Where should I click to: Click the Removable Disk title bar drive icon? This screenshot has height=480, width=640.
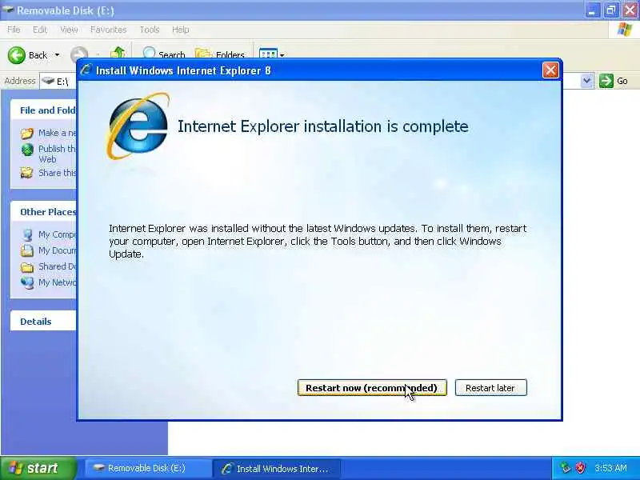(x=7, y=10)
